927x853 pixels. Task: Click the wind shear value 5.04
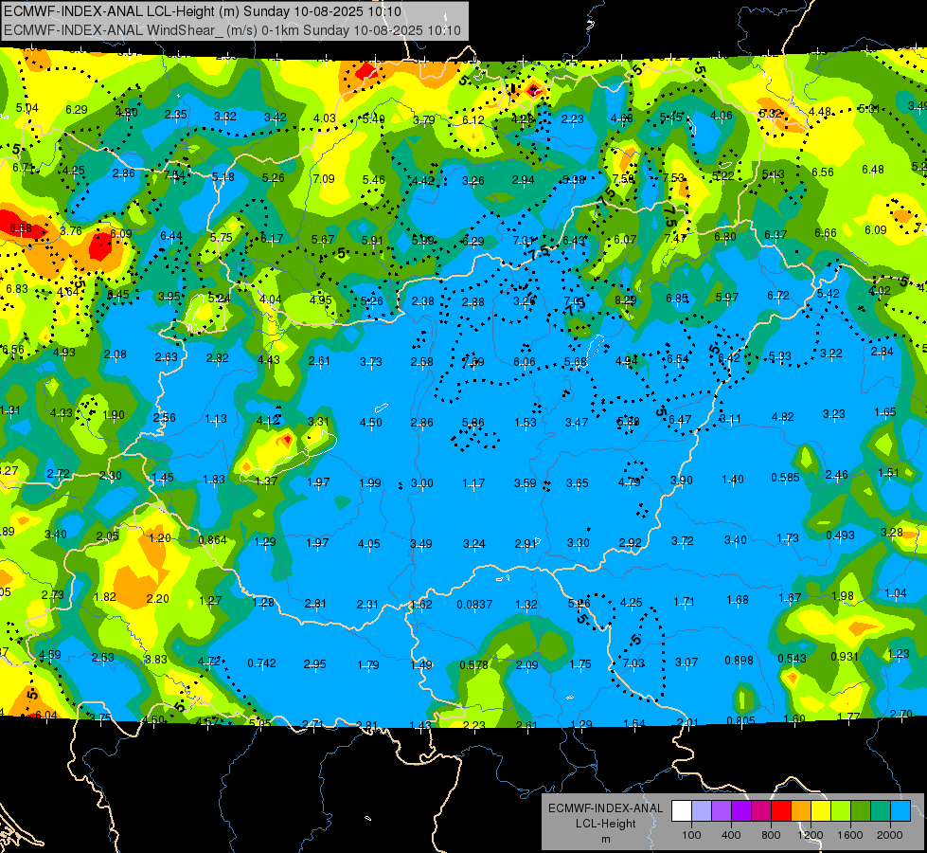tap(27, 108)
